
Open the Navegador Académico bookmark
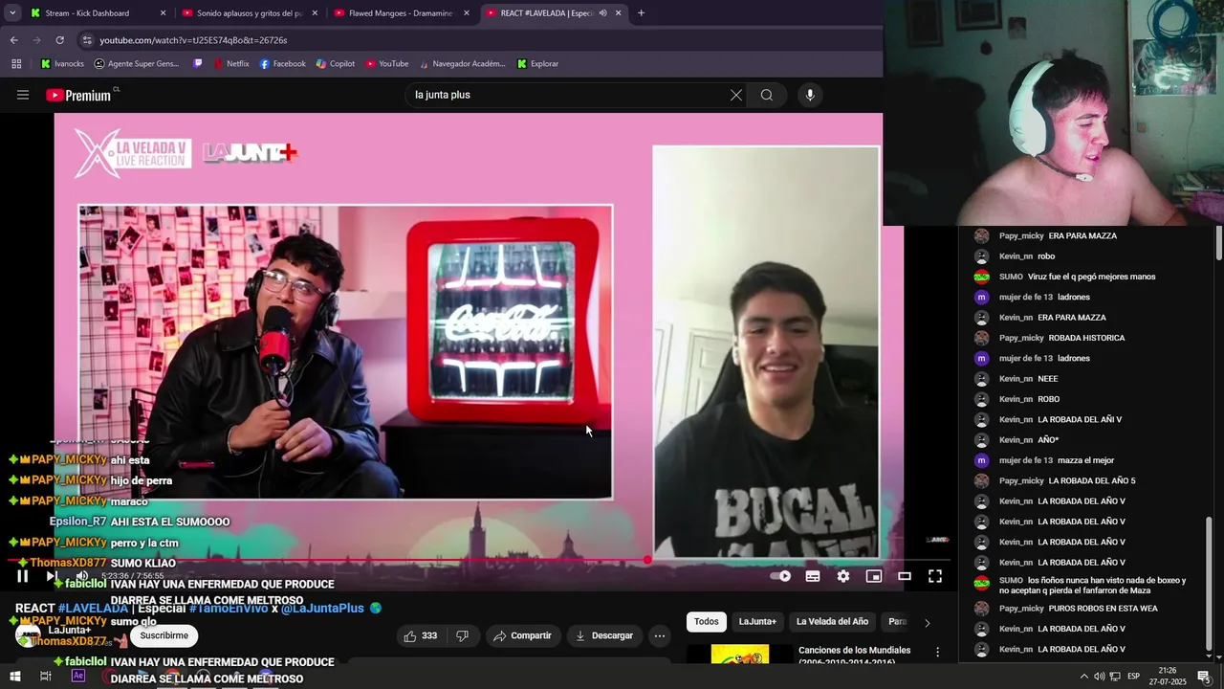click(461, 64)
